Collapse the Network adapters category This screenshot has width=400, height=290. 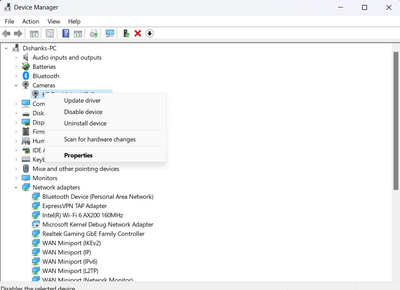click(16, 187)
